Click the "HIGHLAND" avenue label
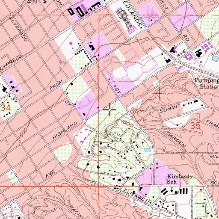Screen dimensions: 219x219 (x=65, y=130)
